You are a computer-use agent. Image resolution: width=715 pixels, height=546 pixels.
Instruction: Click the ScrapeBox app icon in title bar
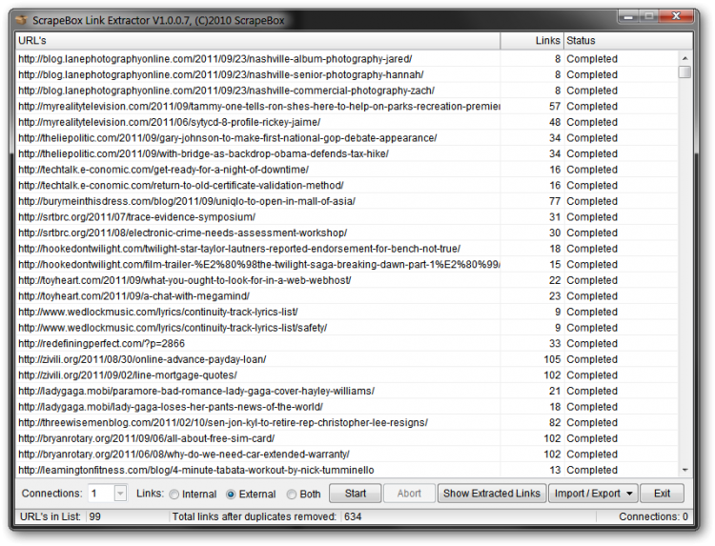pyautogui.click(x=21, y=18)
